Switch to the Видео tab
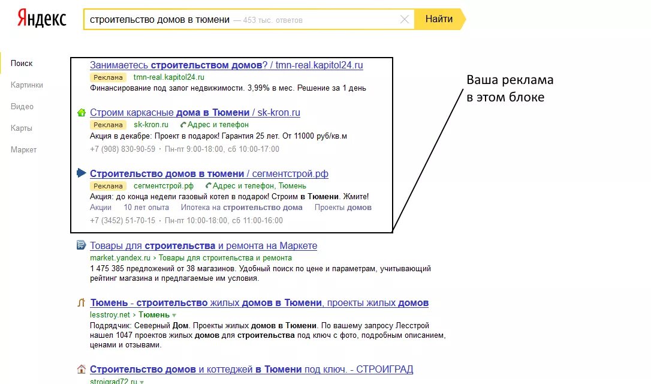The width and height of the screenshot is (651, 384). [x=22, y=106]
